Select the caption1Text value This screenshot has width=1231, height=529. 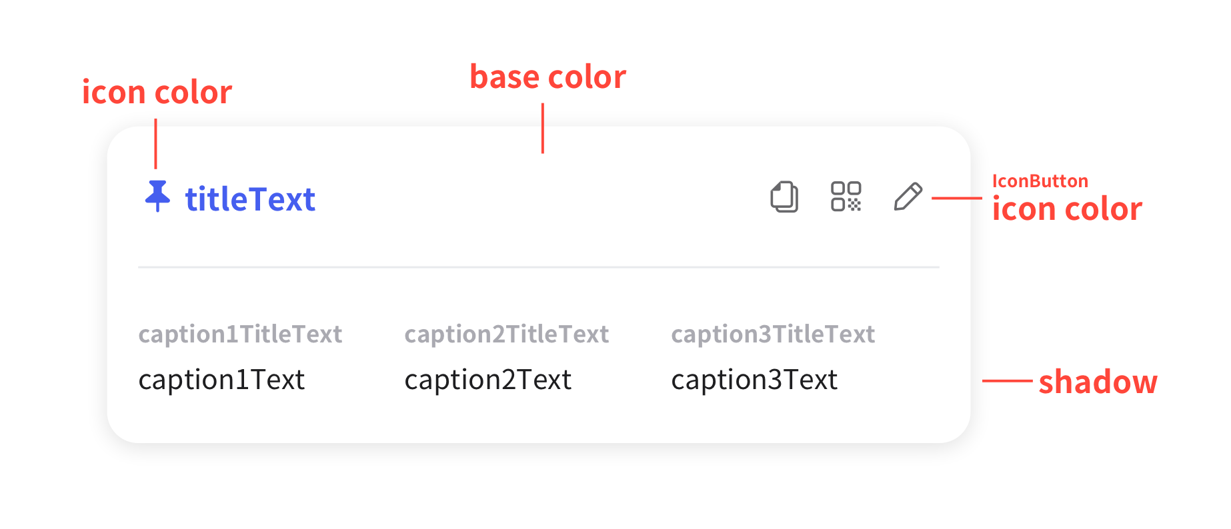pyautogui.click(x=221, y=380)
